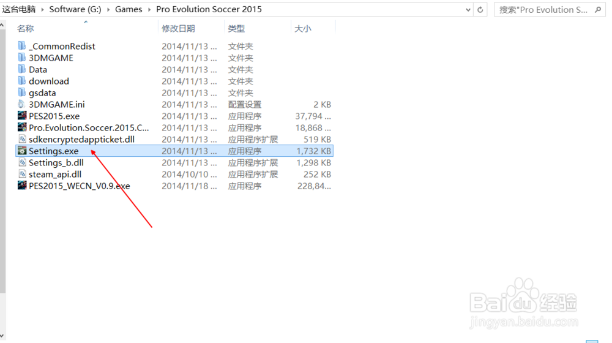Click the 配置设置 type of 3DMGAME.ini
The width and height of the screenshot is (612, 343).
(245, 104)
